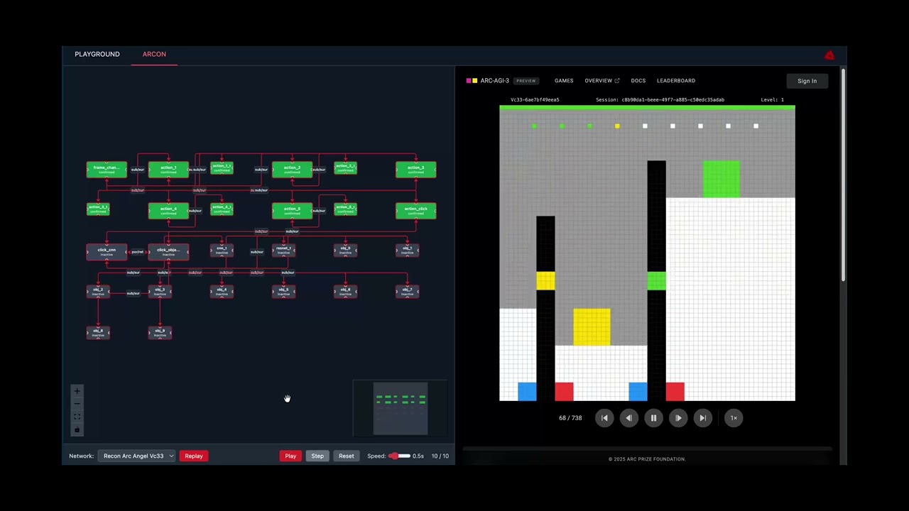Image resolution: width=909 pixels, height=511 pixels.
Task: Go to the LEADERBOARD
Action: [675, 80]
